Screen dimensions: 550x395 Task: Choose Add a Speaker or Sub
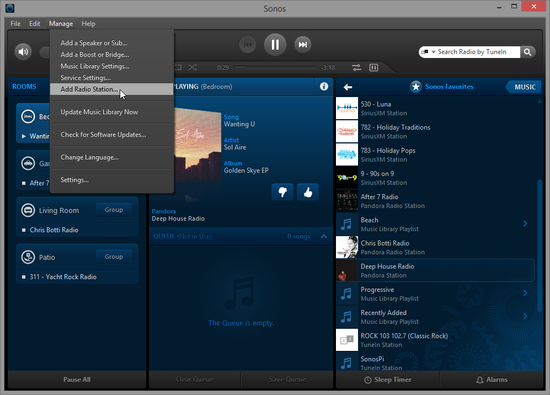tap(111, 43)
